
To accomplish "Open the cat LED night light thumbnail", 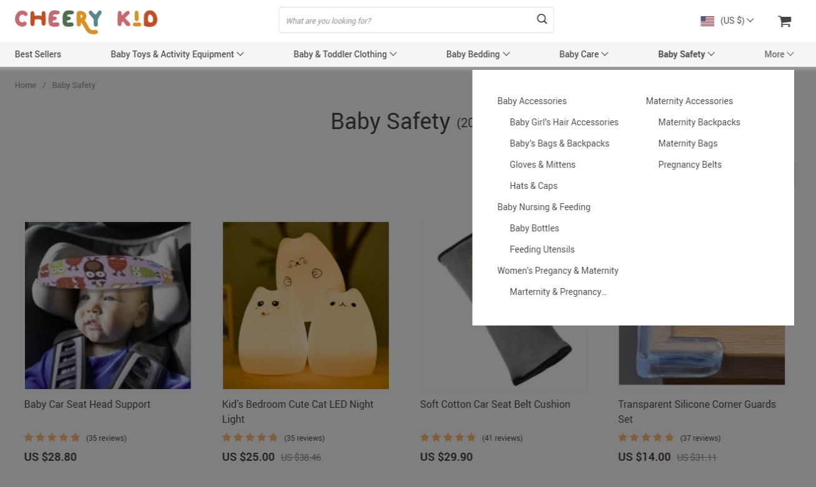I will pos(306,306).
